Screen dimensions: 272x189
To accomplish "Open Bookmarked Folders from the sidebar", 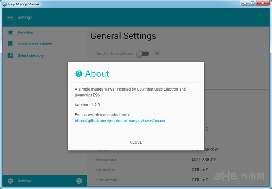I will [35, 44].
